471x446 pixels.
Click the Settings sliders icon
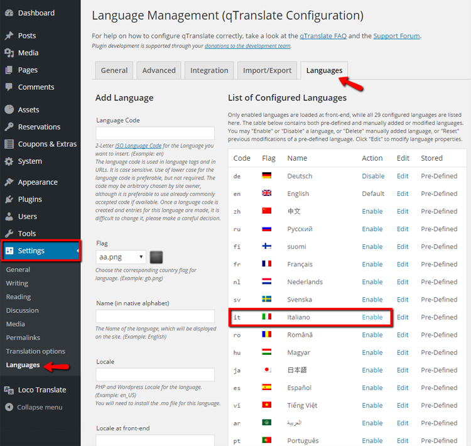pos(9,251)
